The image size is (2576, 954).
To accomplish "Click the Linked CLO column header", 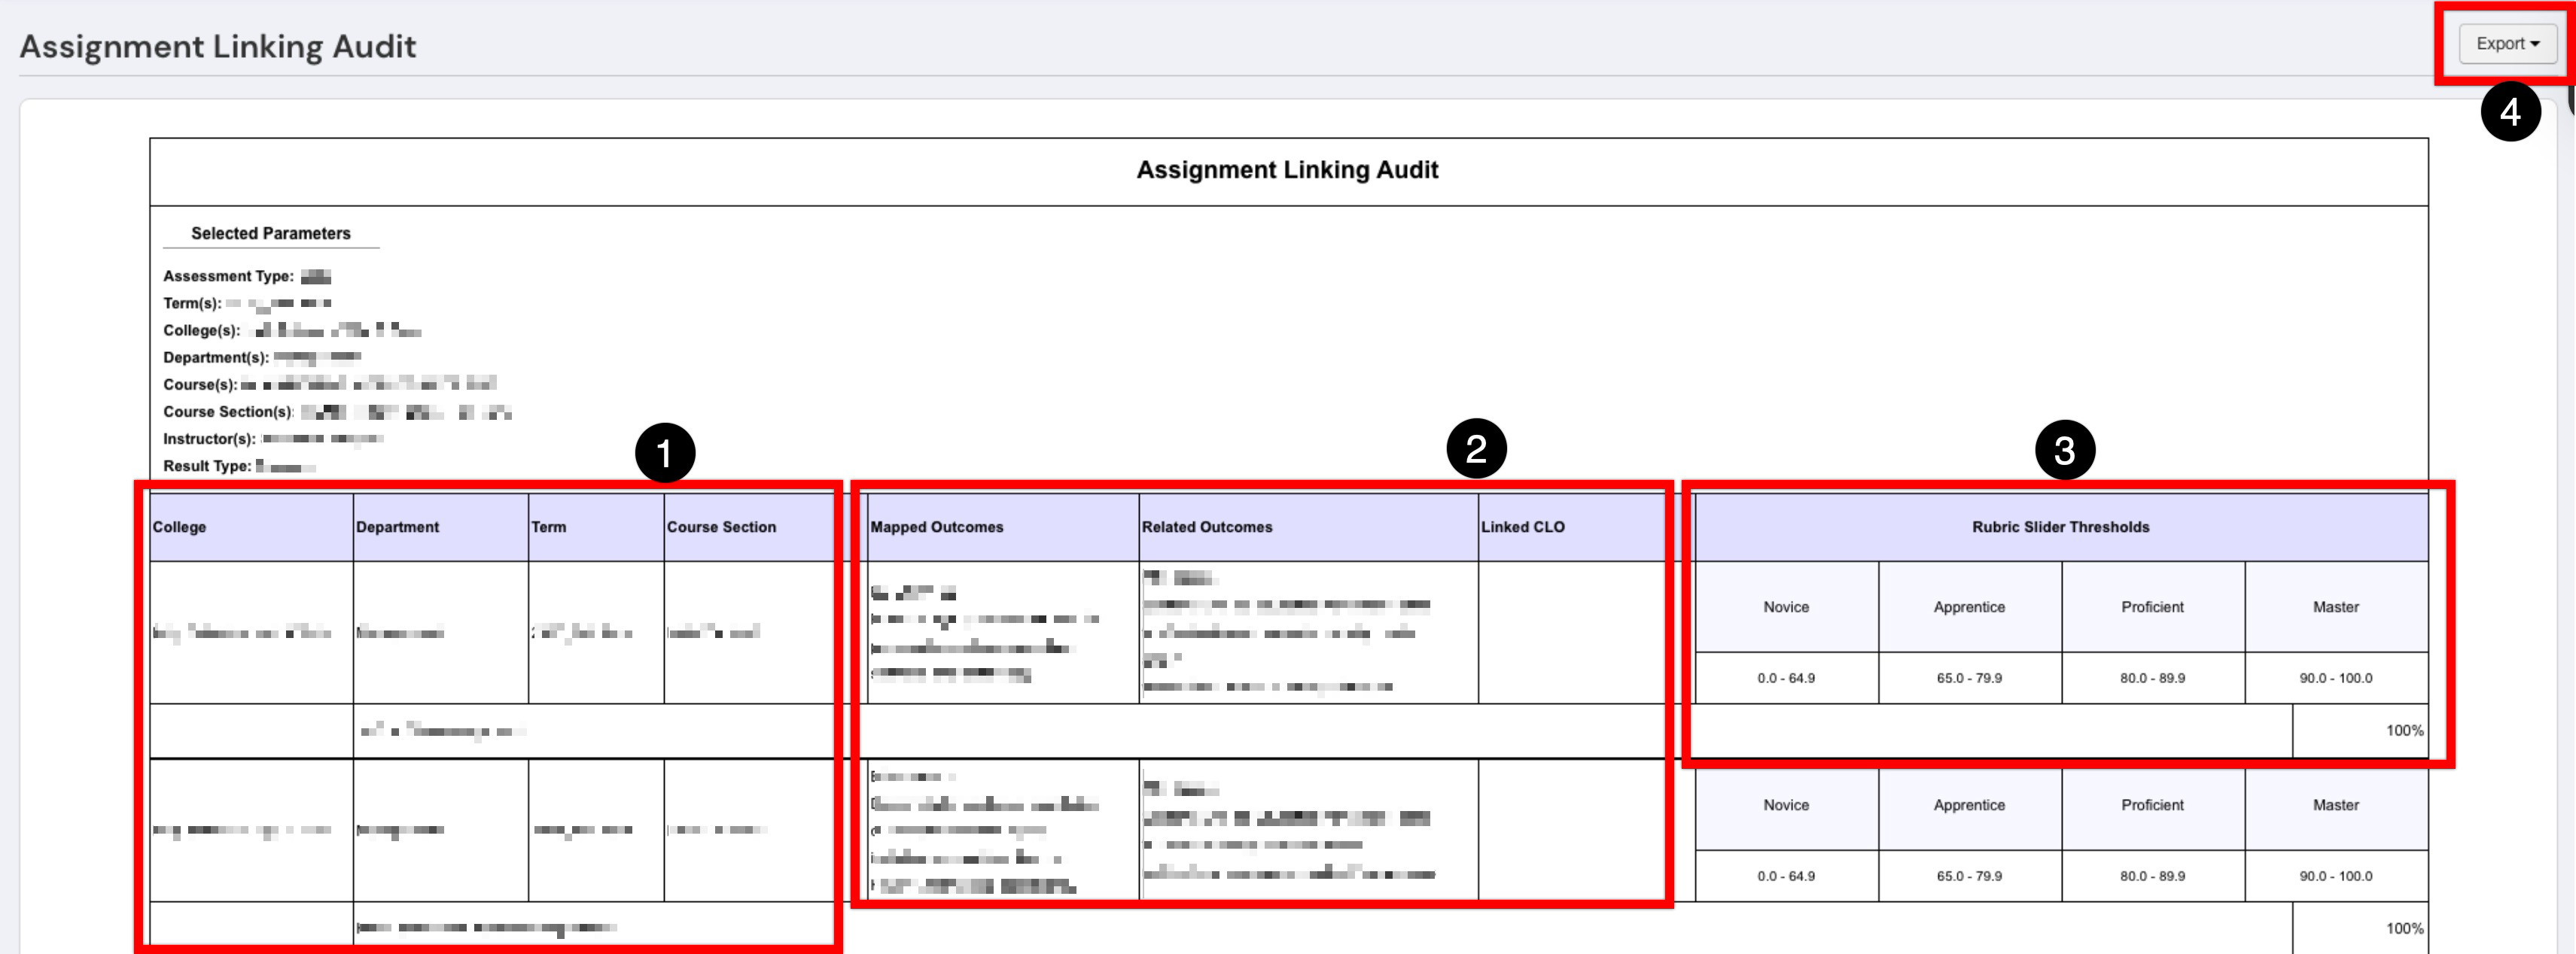I will 1522,527.
